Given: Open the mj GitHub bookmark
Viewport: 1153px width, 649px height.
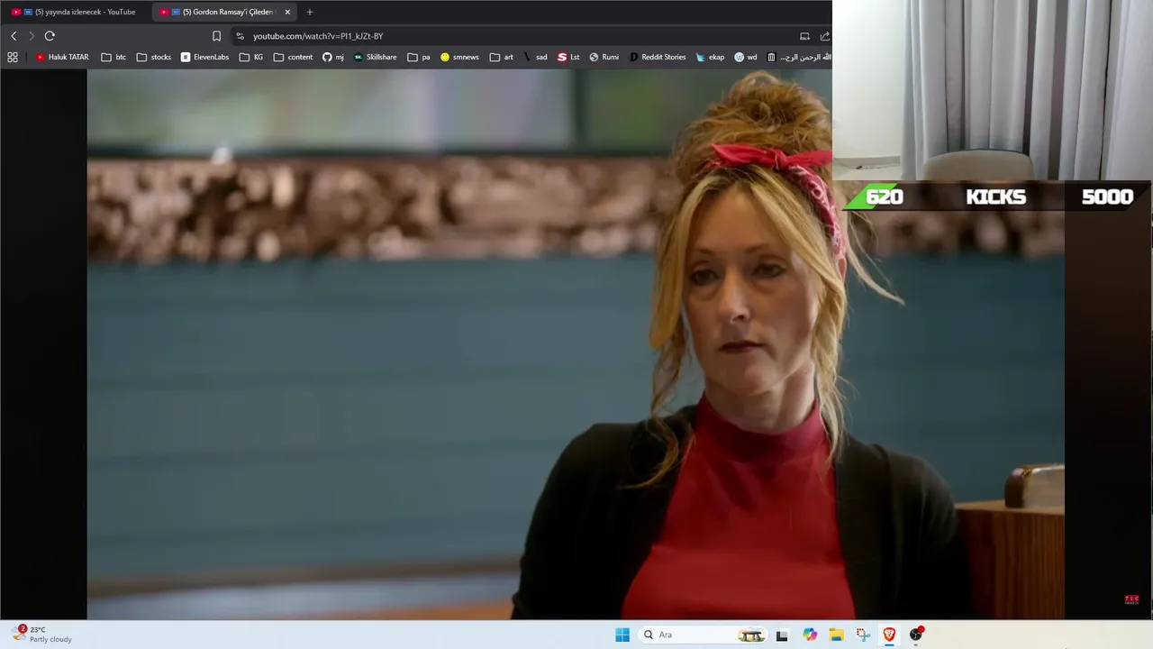Looking at the screenshot, I should [x=333, y=57].
